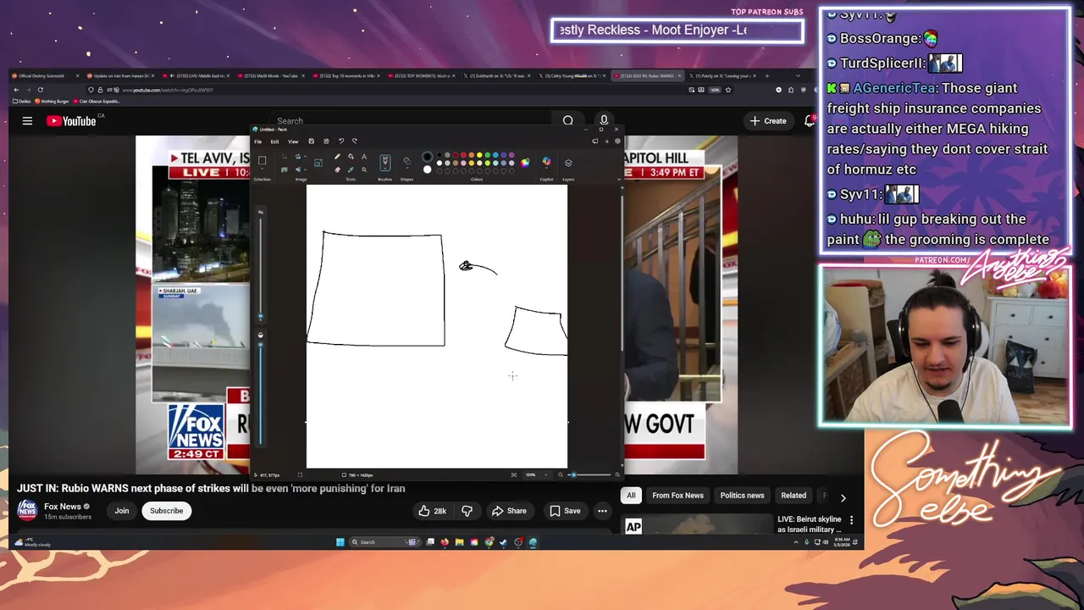Go back in the browser

pos(16,90)
